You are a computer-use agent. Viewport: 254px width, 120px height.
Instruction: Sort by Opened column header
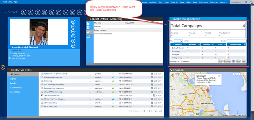(x=207, y=45)
